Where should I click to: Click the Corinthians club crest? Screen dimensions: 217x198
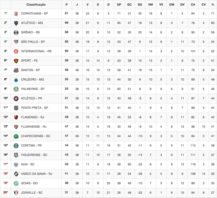(16, 14)
